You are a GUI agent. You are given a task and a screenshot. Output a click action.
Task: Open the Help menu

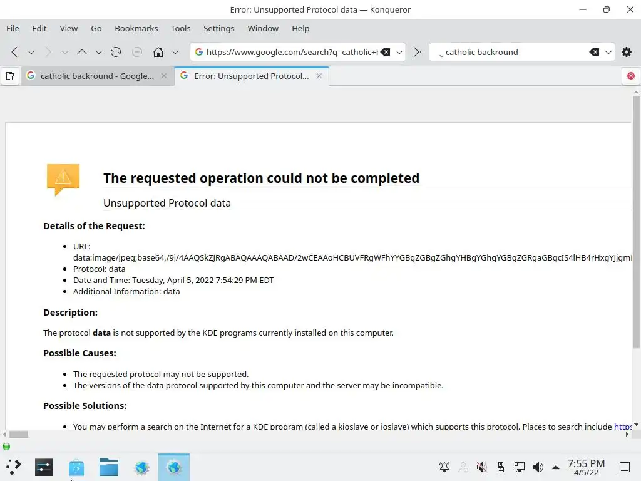pyautogui.click(x=300, y=29)
